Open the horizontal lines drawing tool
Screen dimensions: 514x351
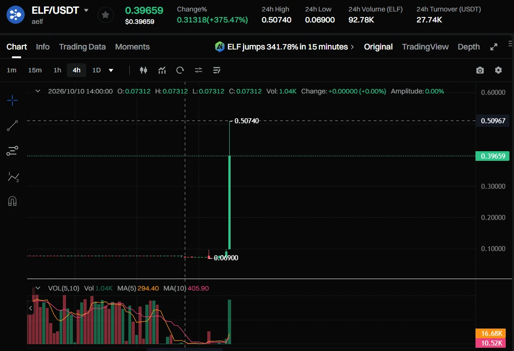(x=12, y=151)
